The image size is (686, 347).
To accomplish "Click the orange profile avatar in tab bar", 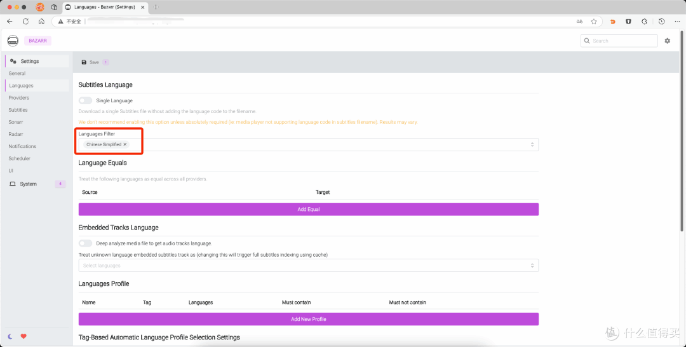I will [x=40, y=7].
